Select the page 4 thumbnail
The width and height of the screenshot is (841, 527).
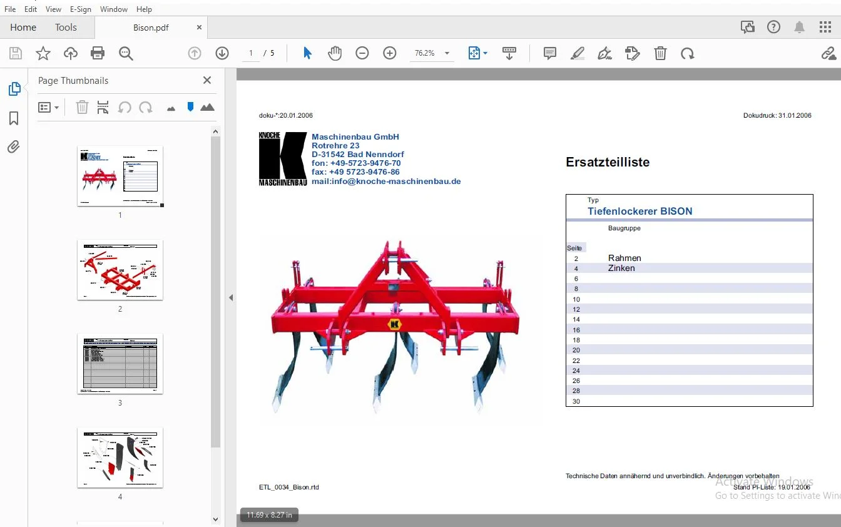(120, 458)
